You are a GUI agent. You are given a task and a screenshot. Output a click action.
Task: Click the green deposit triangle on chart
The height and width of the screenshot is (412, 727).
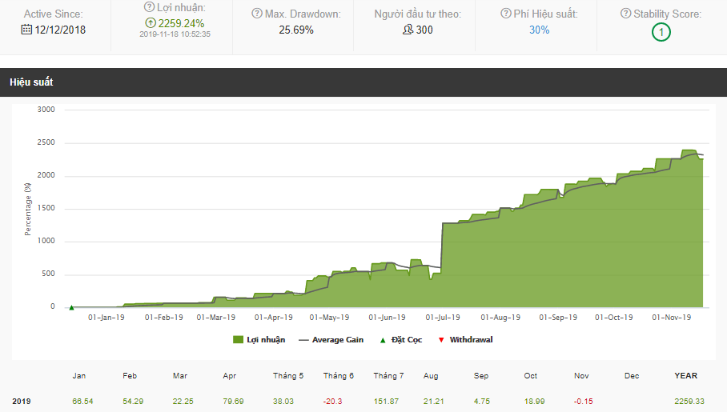click(71, 306)
